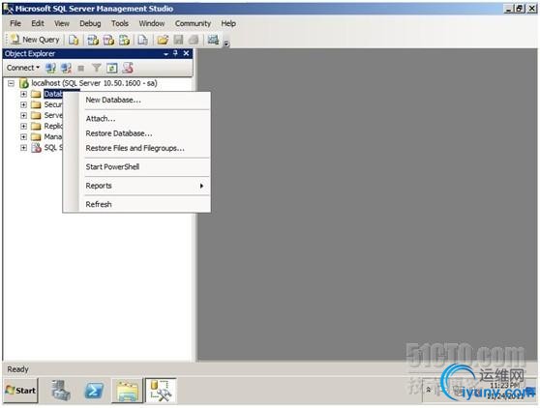Open Windows PowerShell from taskbar

tap(94, 391)
